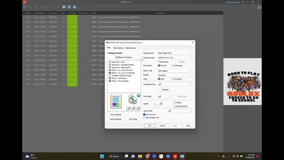Select the Roblox artwork preview thumbnail
This screenshot has width=284, height=160.
coord(242,82)
